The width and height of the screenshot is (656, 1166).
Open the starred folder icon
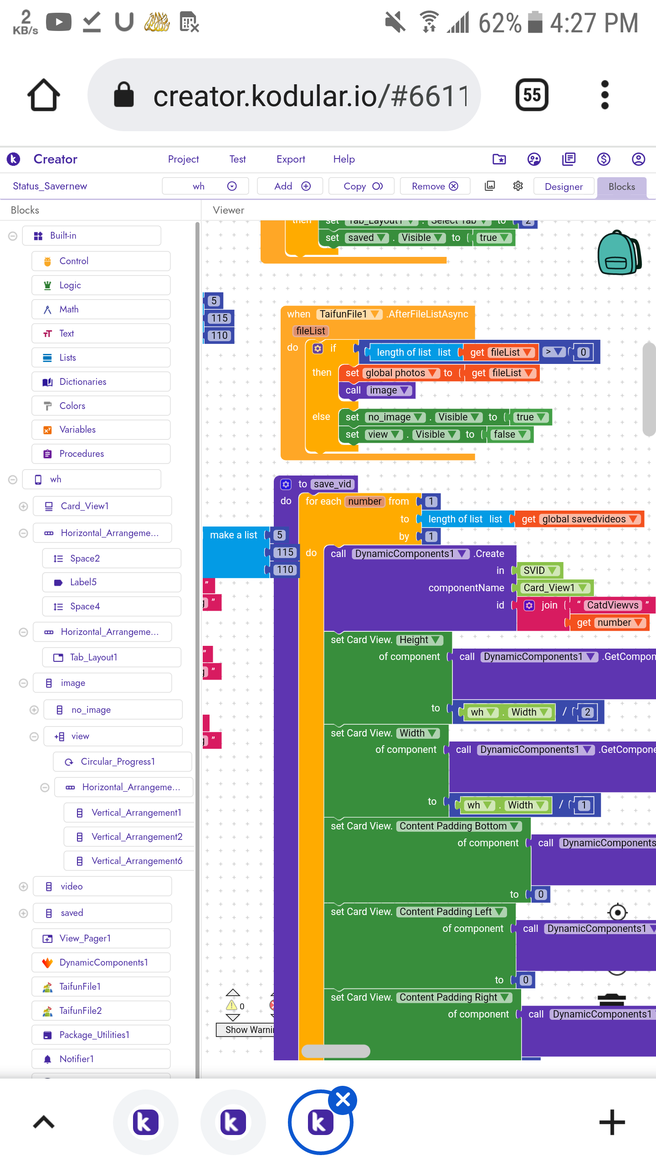tap(499, 159)
